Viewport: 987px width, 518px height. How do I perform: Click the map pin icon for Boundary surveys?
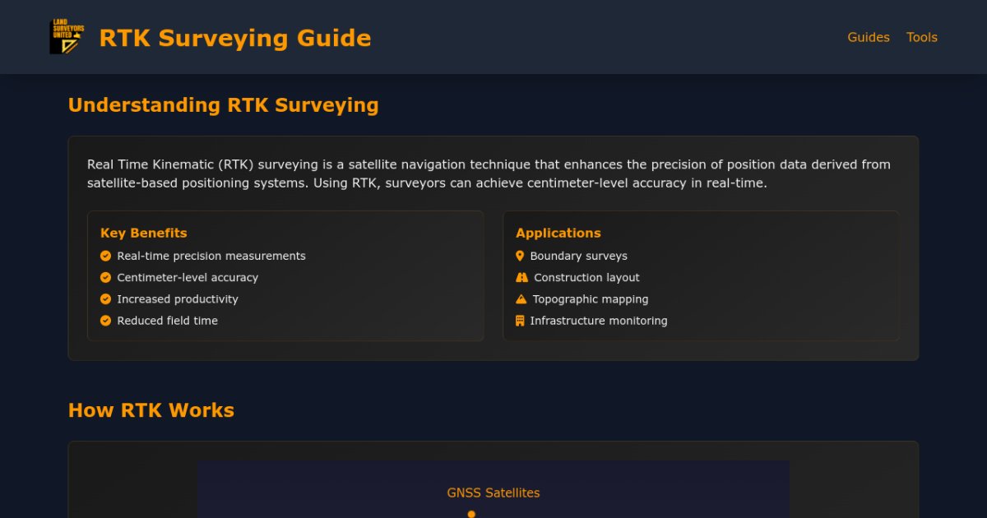[520, 256]
